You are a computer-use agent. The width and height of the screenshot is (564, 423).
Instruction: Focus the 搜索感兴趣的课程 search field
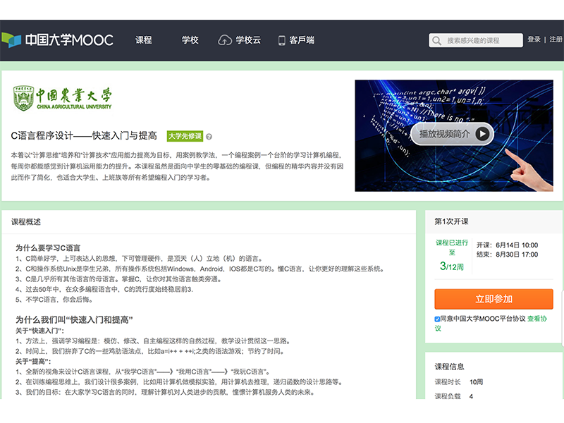pyautogui.click(x=475, y=40)
